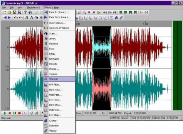Choose Echo in the Effects menu

pyautogui.click(x=52, y=49)
